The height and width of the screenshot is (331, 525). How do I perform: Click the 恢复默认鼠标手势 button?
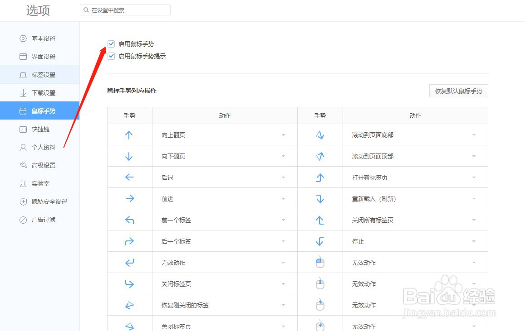point(458,91)
